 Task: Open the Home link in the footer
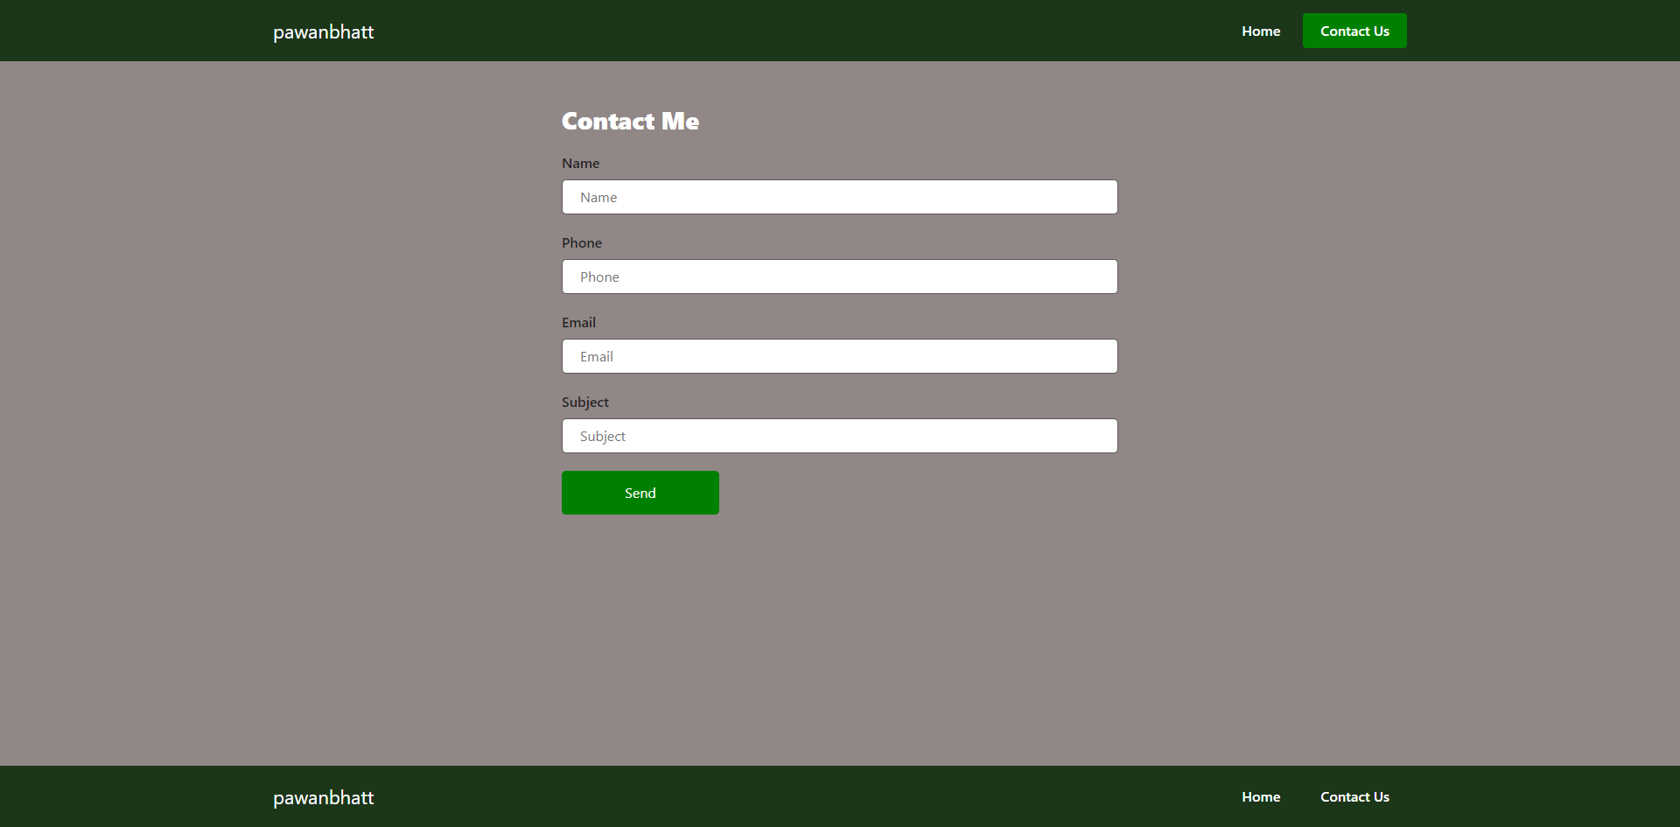[1261, 796]
